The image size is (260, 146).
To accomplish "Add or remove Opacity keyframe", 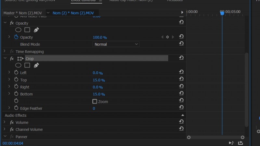I will [x=167, y=37].
